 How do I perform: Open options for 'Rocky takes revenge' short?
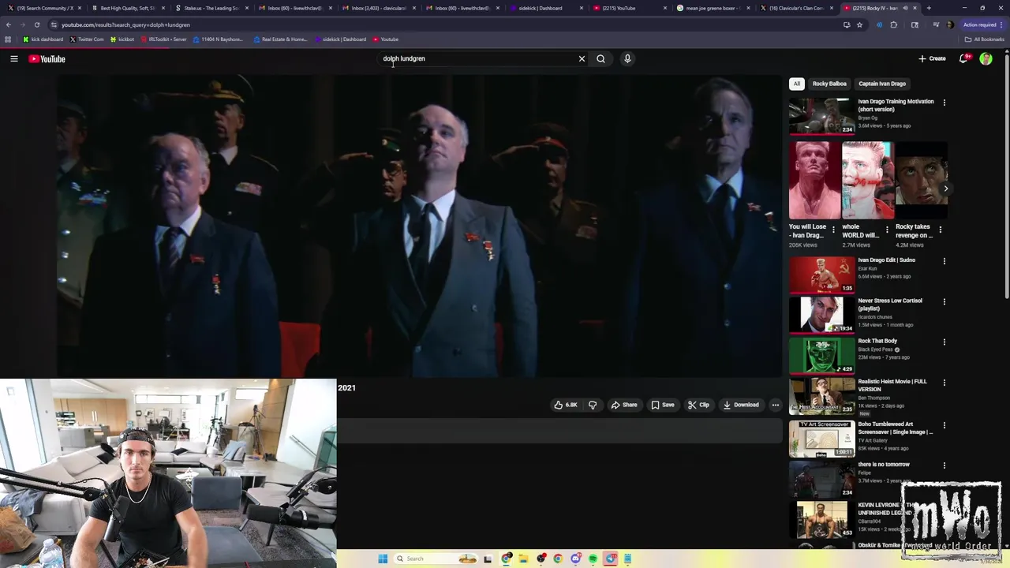[940, 230]
